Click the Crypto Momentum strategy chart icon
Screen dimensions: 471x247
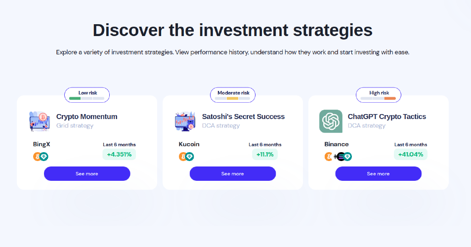(40, 121)
